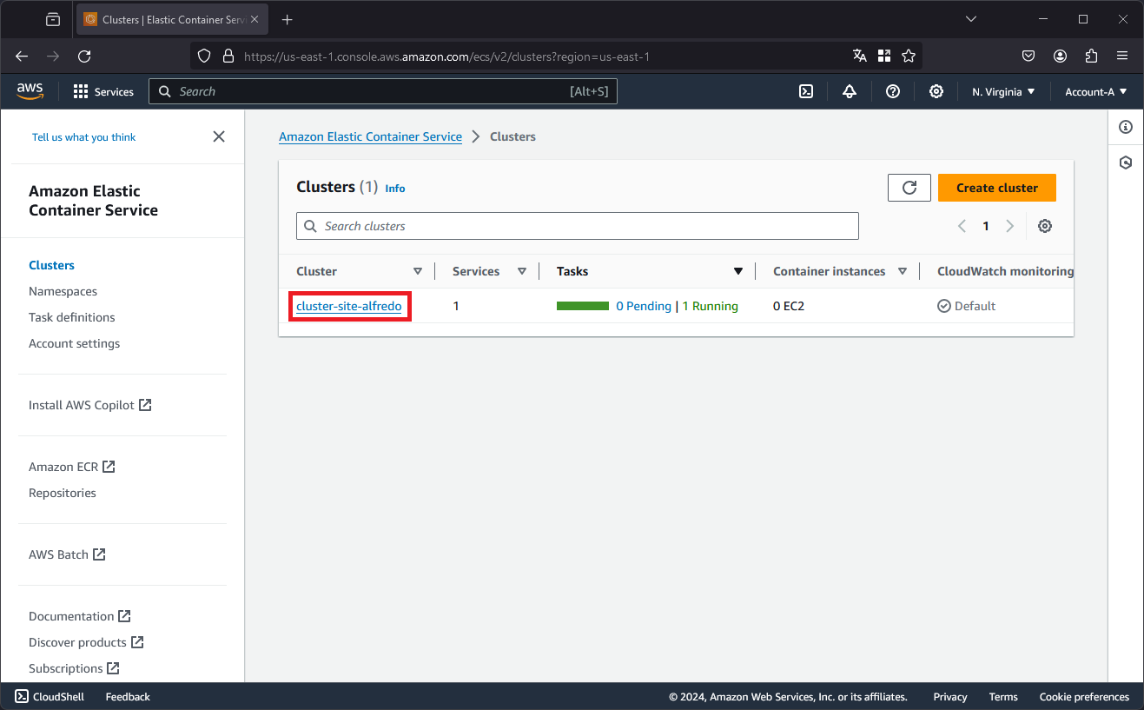The width and height of the screenshot is (1144, 710).
Task: Open the Amazon Elastic Container Service breadcrumb
Action: click(x=370, y=136)
